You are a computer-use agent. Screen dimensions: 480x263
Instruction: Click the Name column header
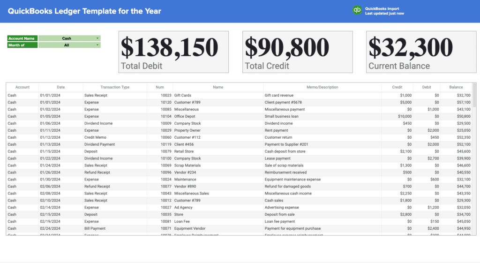coord(218,87)
